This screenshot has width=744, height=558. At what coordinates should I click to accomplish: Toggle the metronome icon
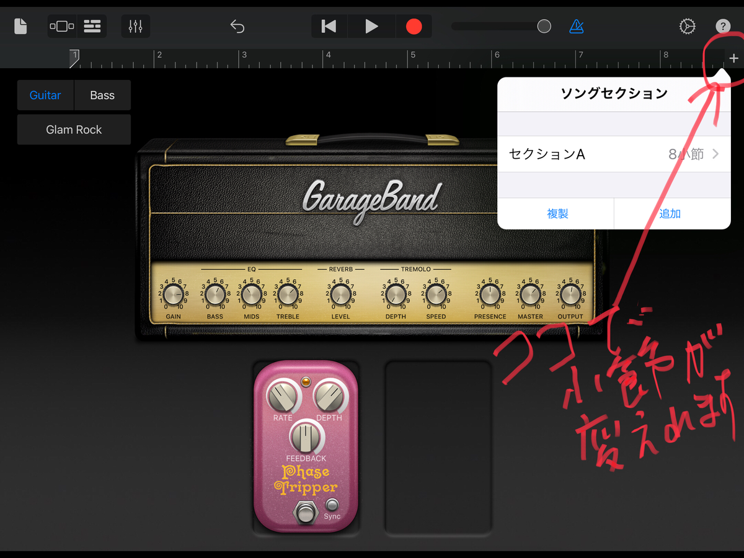577,26
